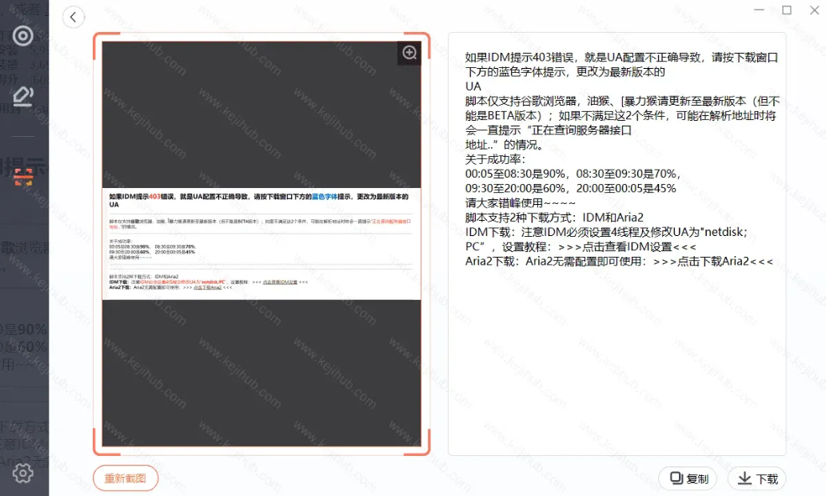The image size is (826, 496).
Task: Click the back arrow button
Action: click(x=74, y=17)
